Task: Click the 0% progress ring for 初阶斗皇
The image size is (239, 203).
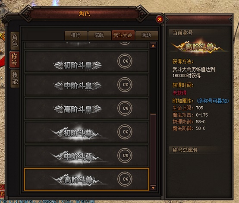Action: click(125, 61)
